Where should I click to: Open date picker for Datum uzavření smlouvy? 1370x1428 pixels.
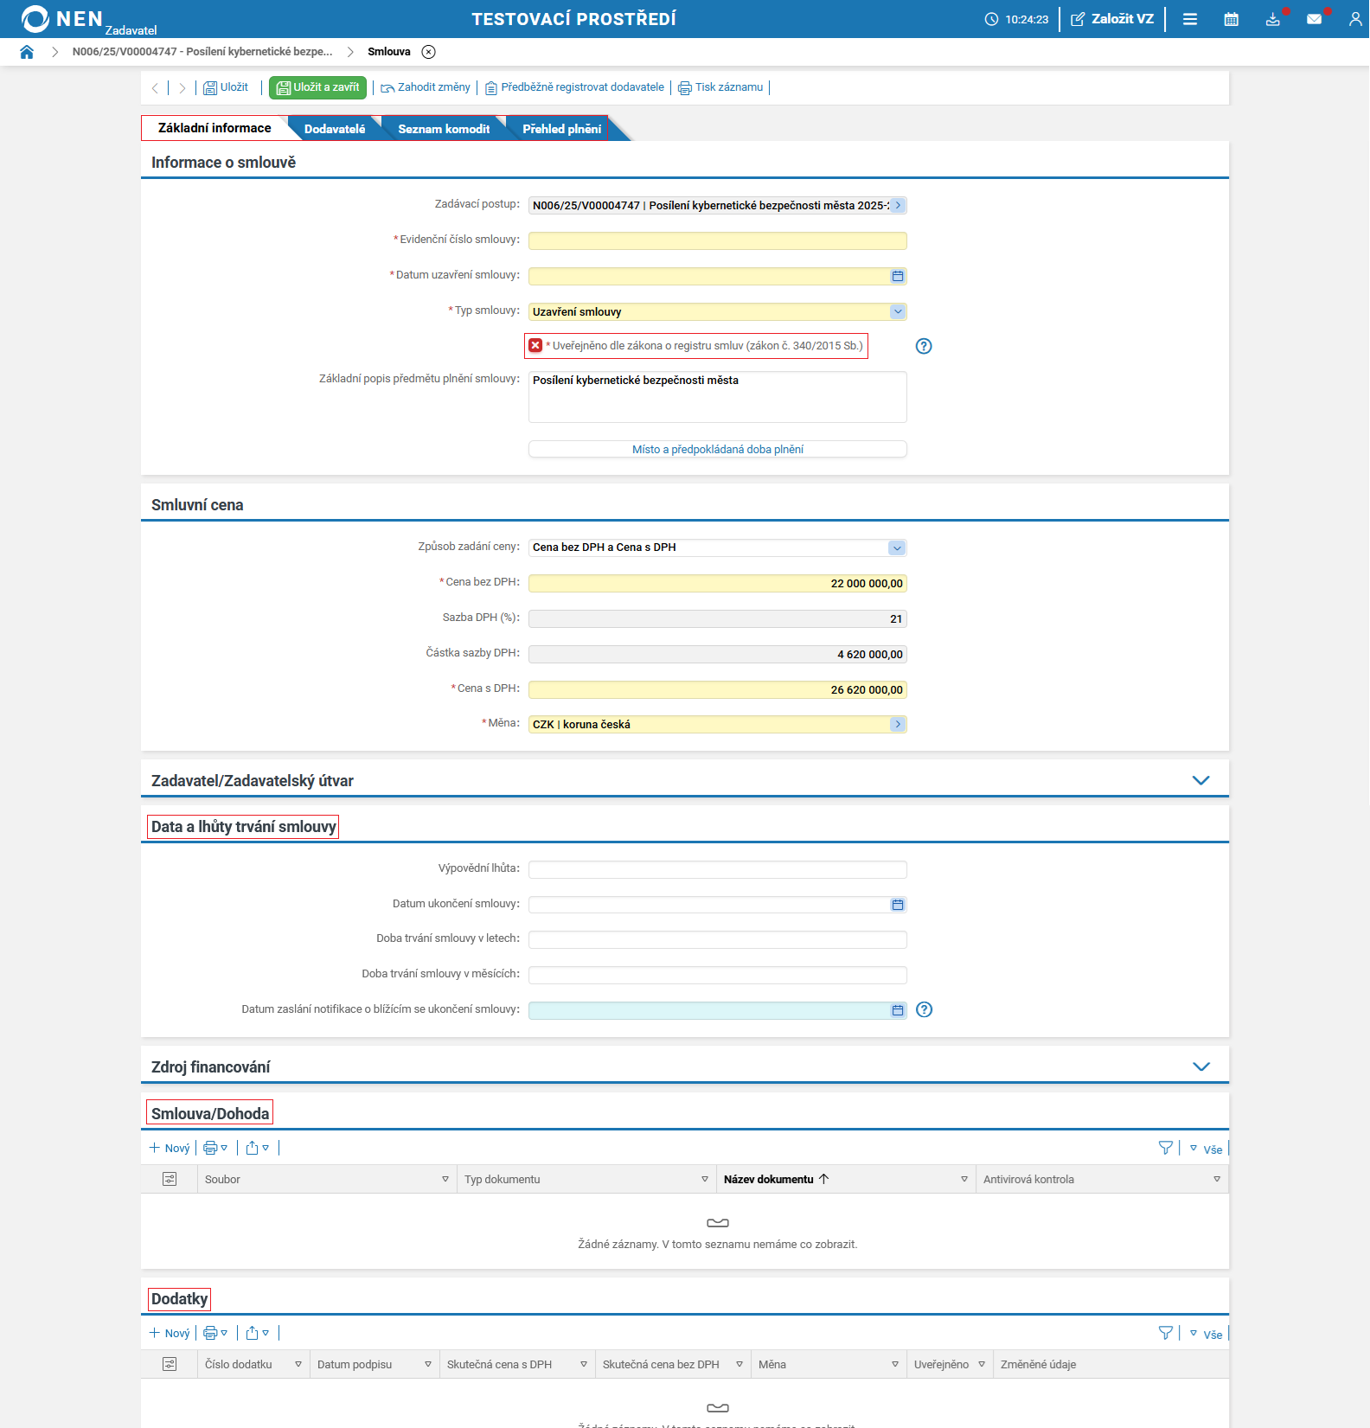(898, 276)
